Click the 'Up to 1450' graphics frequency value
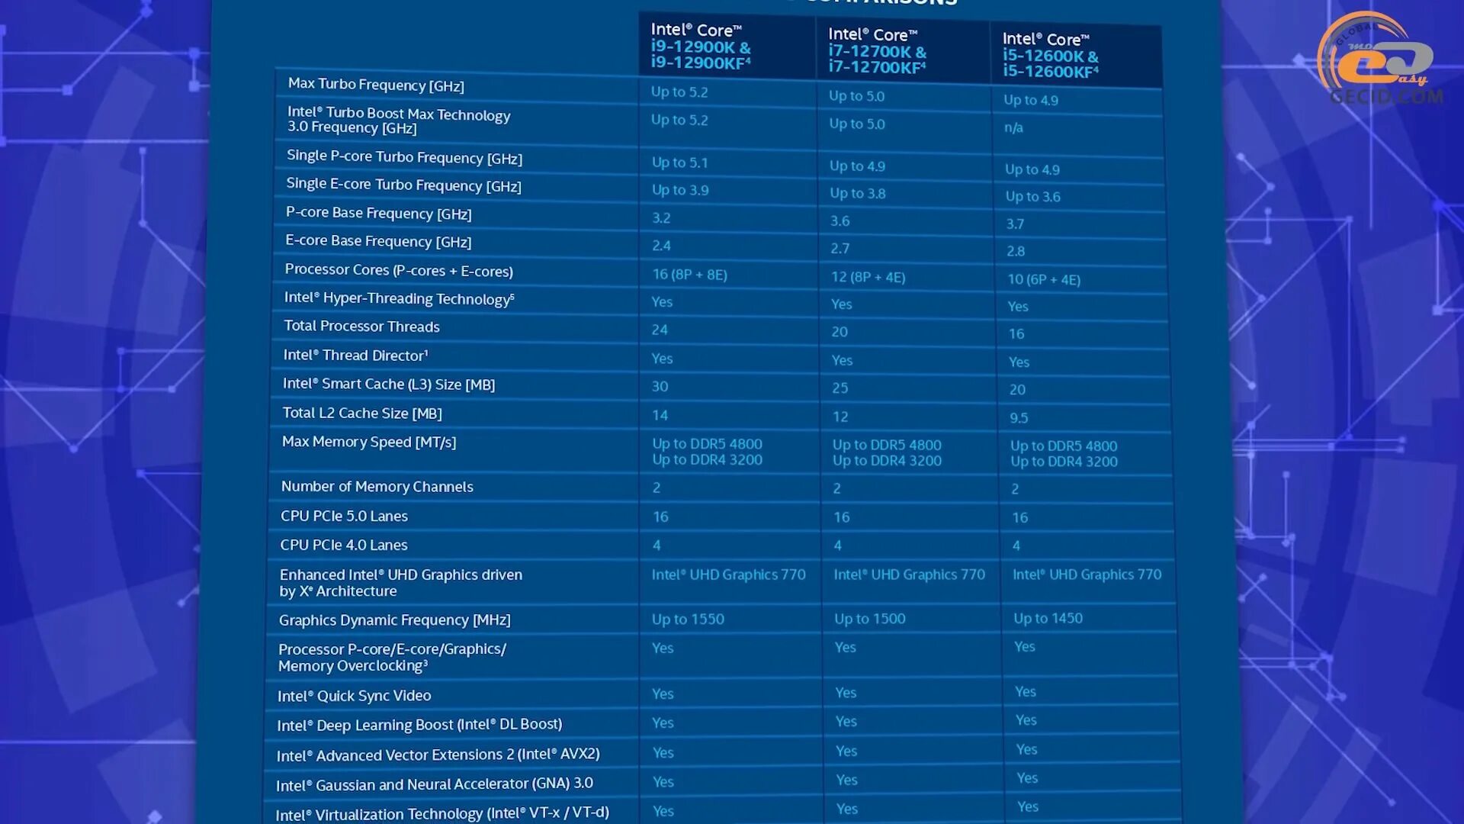 coord(1048,618)
